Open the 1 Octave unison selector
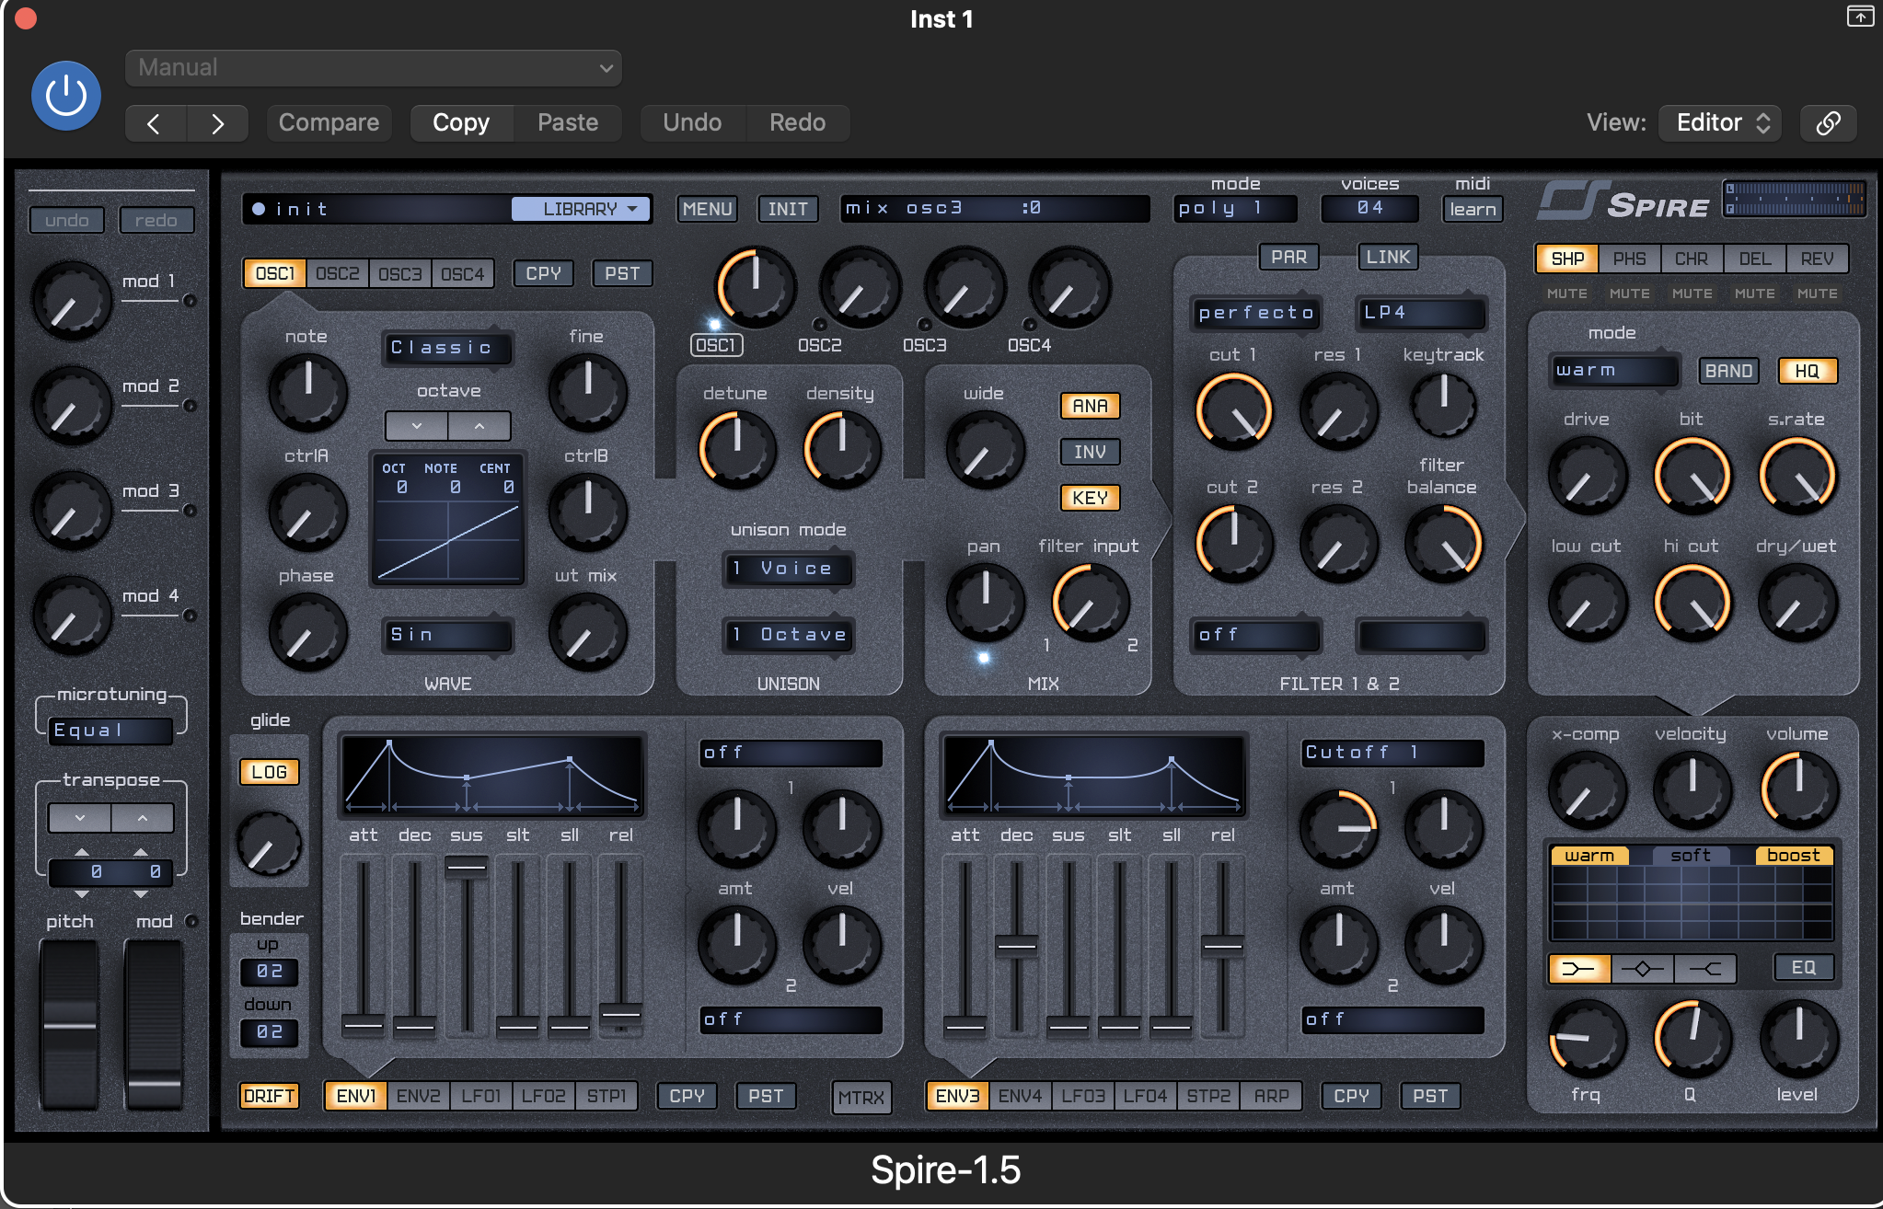Image resolution: width=1883 pixels, height=1209 pixels. point(789,635)
